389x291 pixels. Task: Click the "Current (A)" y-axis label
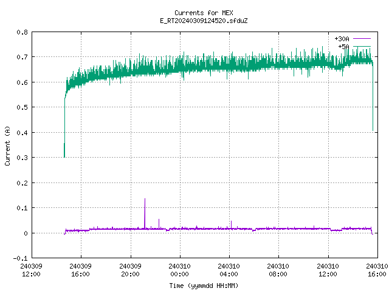click(7, 145)
